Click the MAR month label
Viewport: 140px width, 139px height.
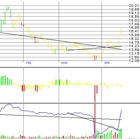pos(65,63)
